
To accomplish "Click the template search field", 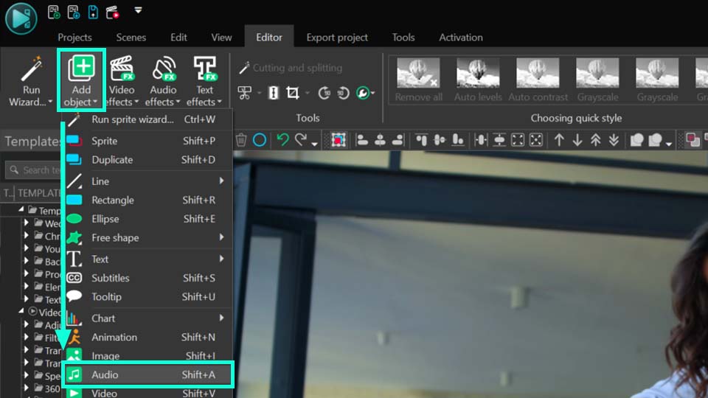I will [35, 170].
